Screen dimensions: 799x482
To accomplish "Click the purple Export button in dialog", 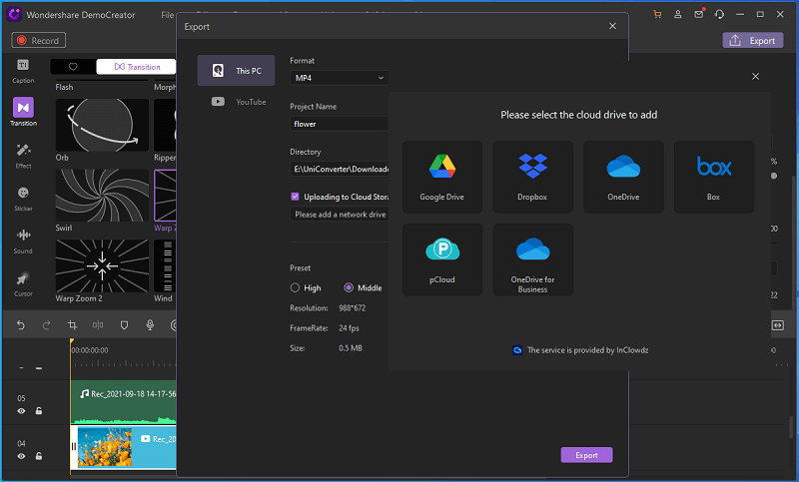I will [586, 455].
